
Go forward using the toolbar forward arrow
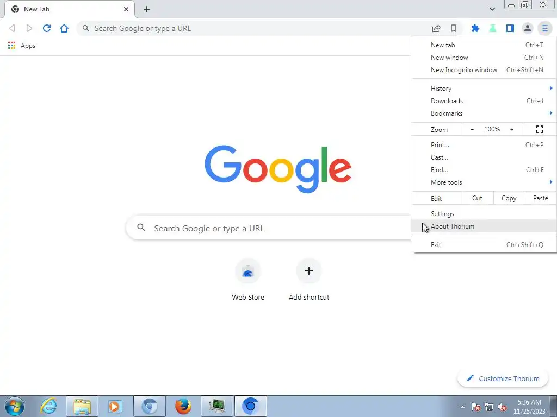pos(29,28)
